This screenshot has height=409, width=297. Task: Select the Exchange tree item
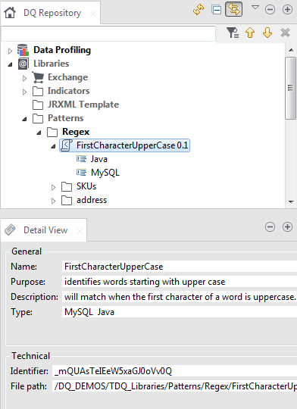pos(68,77)
